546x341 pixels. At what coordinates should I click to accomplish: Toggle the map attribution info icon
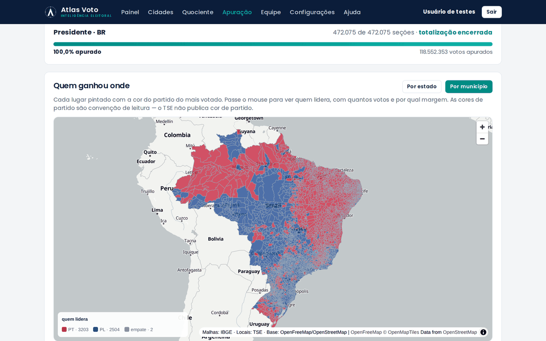coord(483,332)
